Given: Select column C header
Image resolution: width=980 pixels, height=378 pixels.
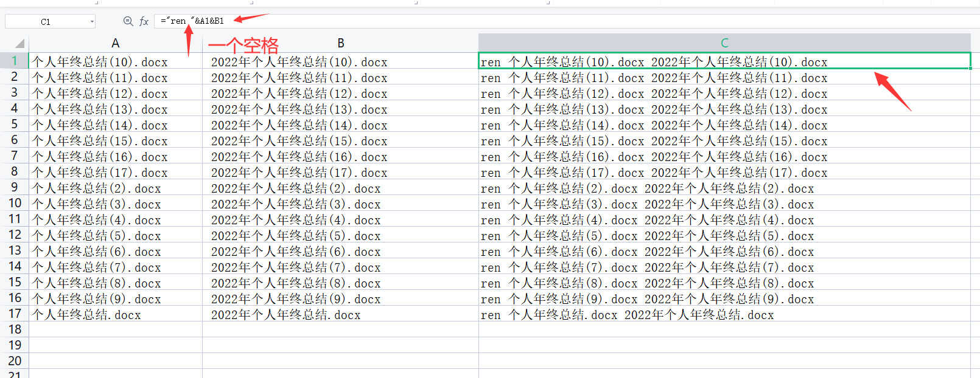Looking at the screenshot, I should pyautogui.click(x=724, y=43).
